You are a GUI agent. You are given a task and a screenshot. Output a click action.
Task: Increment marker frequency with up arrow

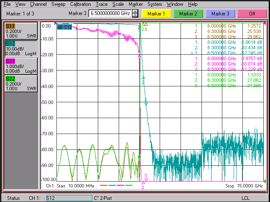135,12
